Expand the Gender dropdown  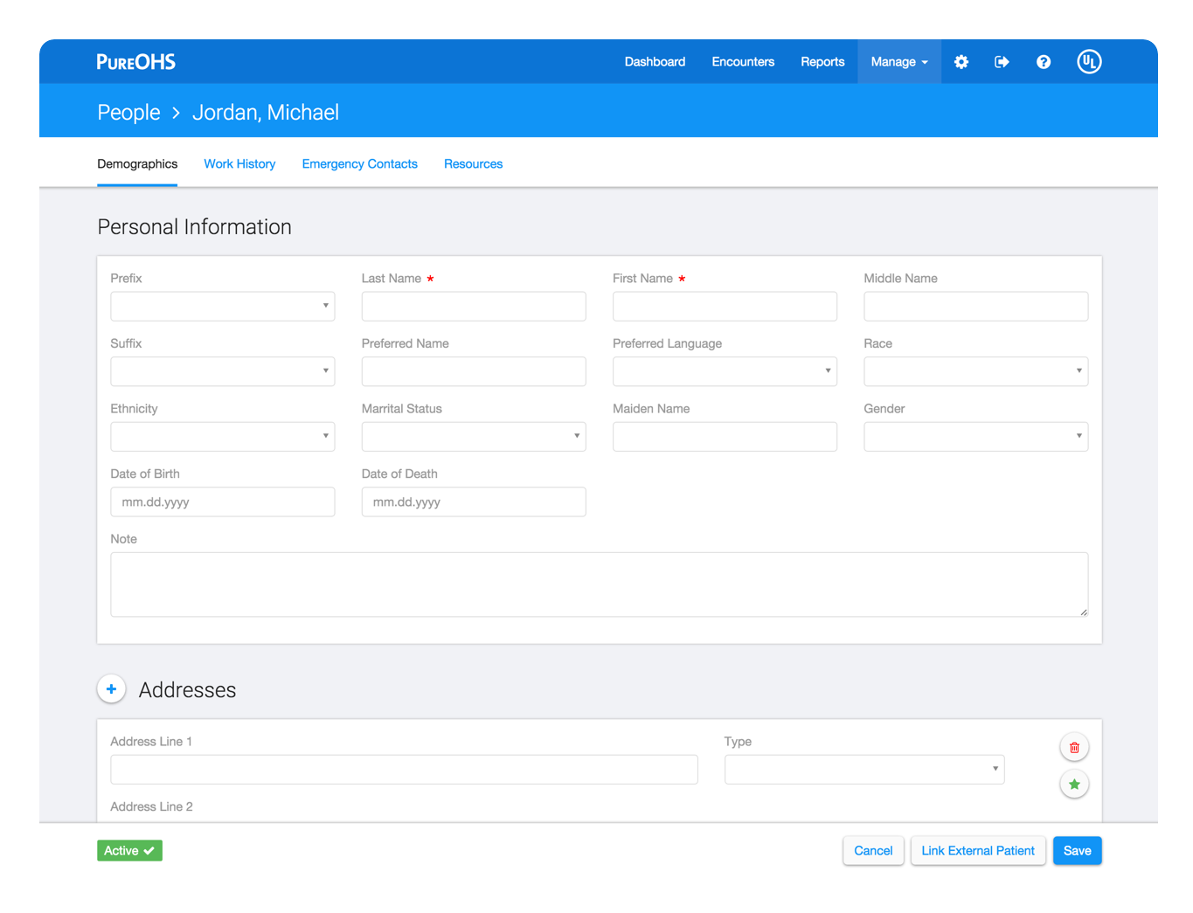click(976, 437)
